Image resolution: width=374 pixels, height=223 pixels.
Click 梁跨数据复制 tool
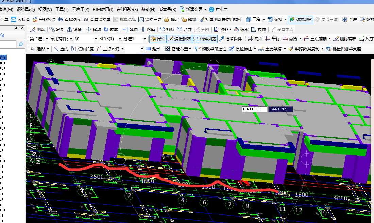[303, 49]
